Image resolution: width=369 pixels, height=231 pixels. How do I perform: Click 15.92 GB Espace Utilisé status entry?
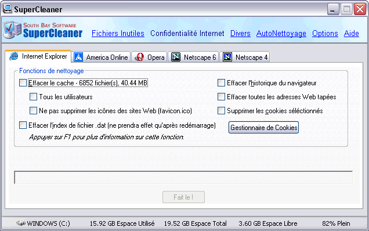point(122,223)
